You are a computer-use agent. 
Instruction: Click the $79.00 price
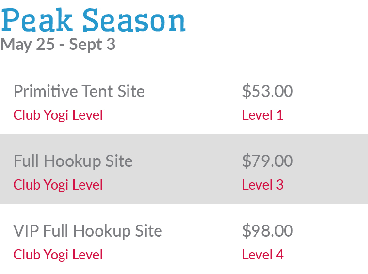[268, 161]
